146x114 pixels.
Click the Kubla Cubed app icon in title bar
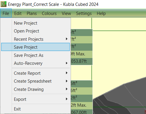coord(4,4)
